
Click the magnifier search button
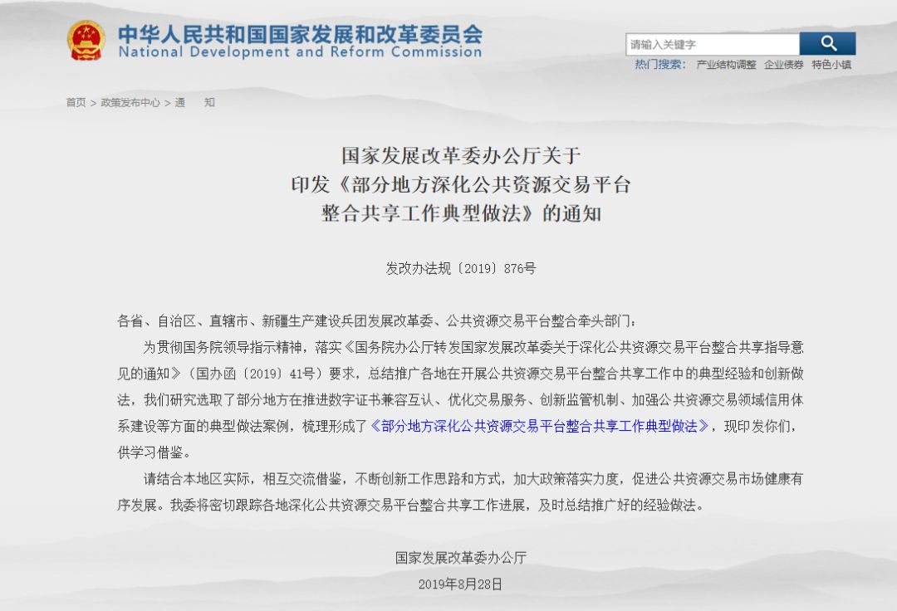point(827,44)
